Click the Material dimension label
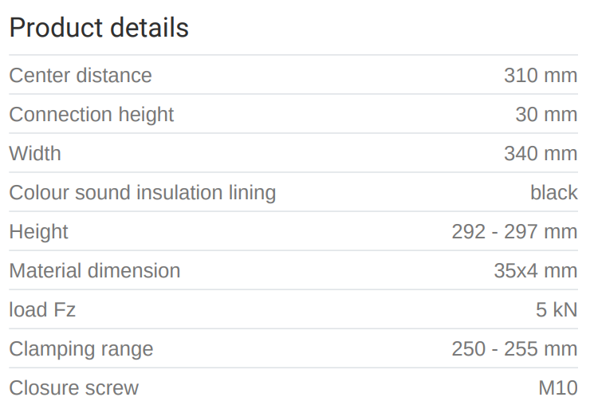 [x=94, y=271]
